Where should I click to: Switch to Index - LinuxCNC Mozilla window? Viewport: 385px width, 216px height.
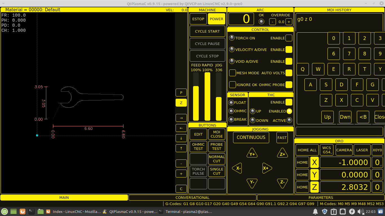(x=73, y=211)
